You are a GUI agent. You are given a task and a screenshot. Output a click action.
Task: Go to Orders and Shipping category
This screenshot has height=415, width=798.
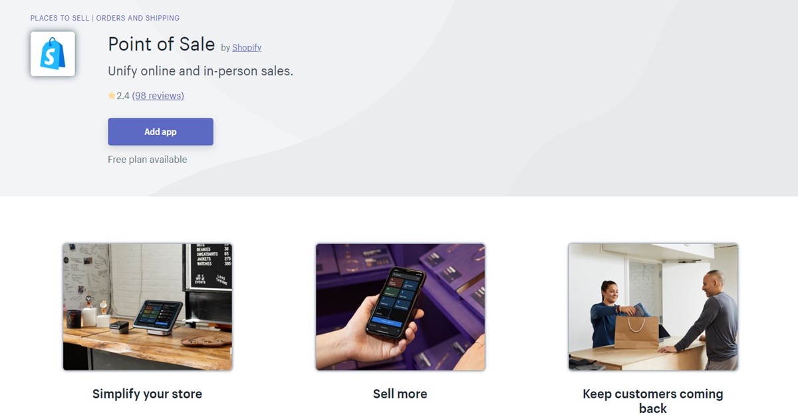(x=138, y=18)
